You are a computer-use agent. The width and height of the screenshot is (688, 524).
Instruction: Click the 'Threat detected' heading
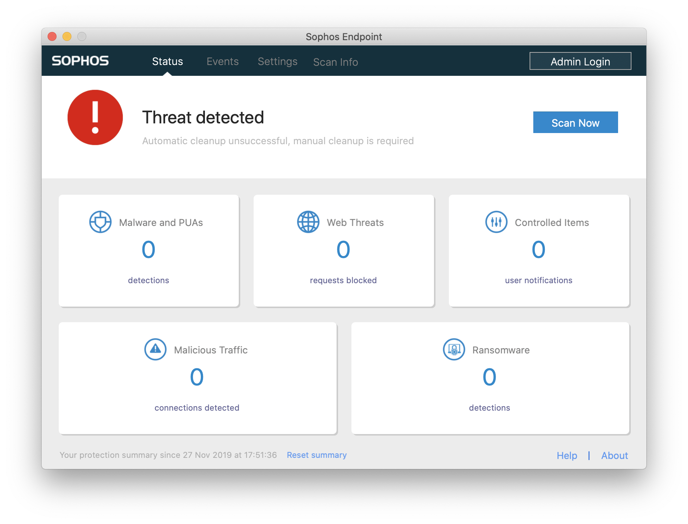203,117
